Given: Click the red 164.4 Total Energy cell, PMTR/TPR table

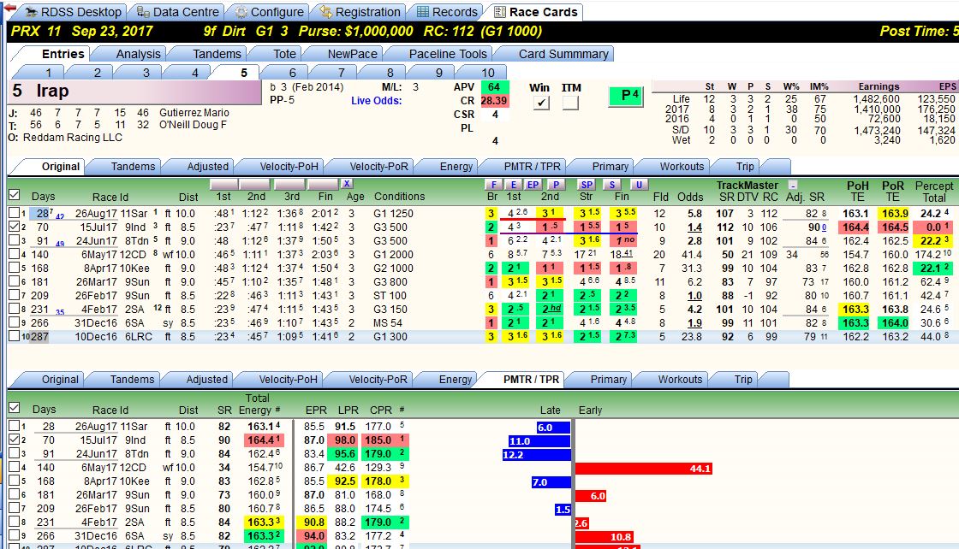Looking at the screenshot, I should point(264,440).
